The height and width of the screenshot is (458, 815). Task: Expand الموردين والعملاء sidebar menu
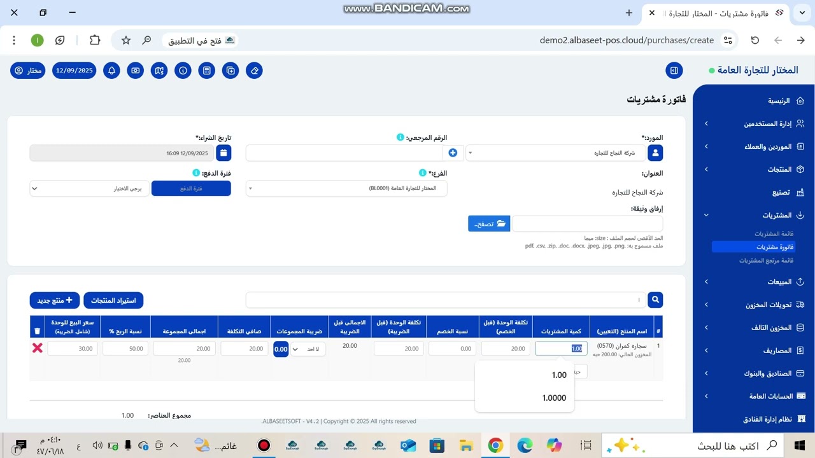click(755, 146)
